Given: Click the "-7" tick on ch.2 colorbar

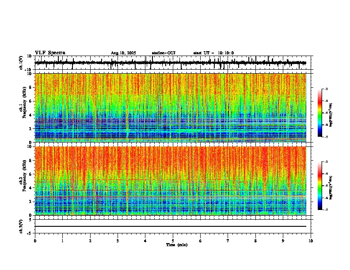Looking at the screenshot, I should pos(326,210).
